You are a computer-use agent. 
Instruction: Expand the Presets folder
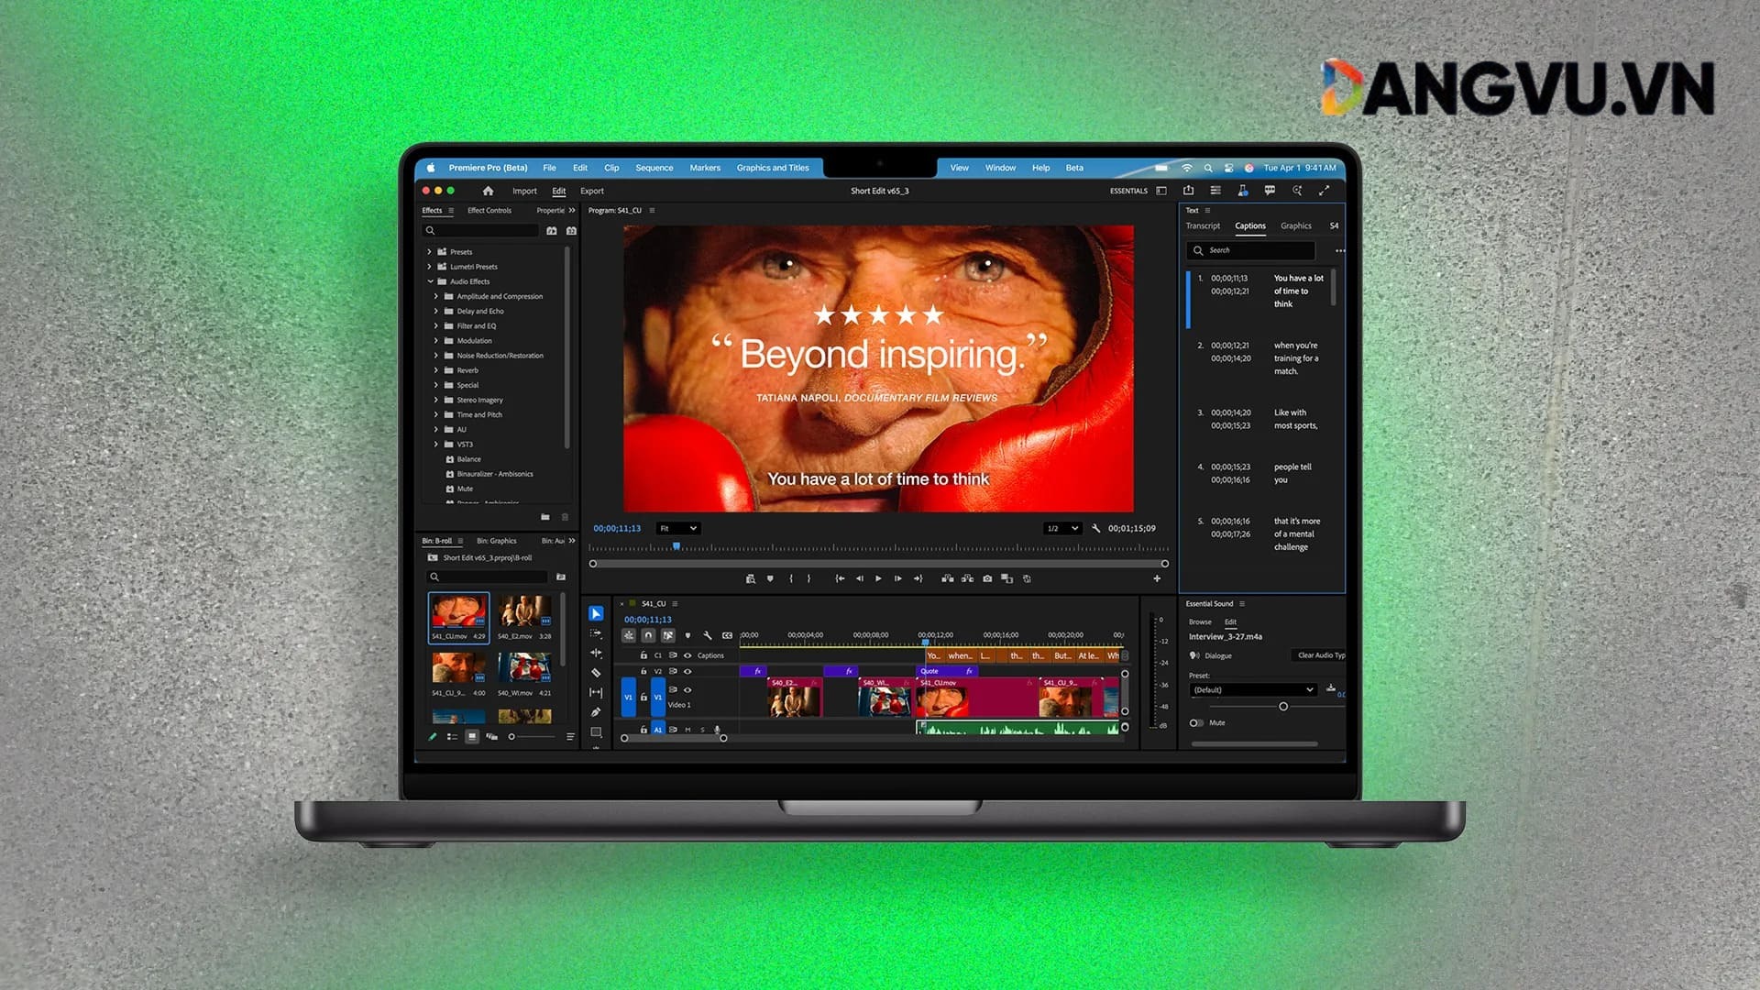[x=429, y=251]
